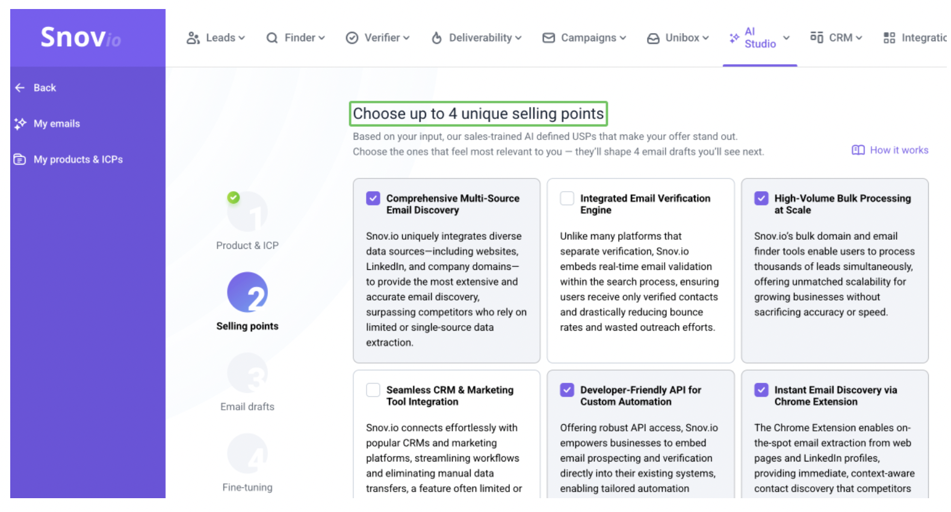Click the Developer-Friendly API card description
Screen dimensions: 951x512
click(639, 458)
